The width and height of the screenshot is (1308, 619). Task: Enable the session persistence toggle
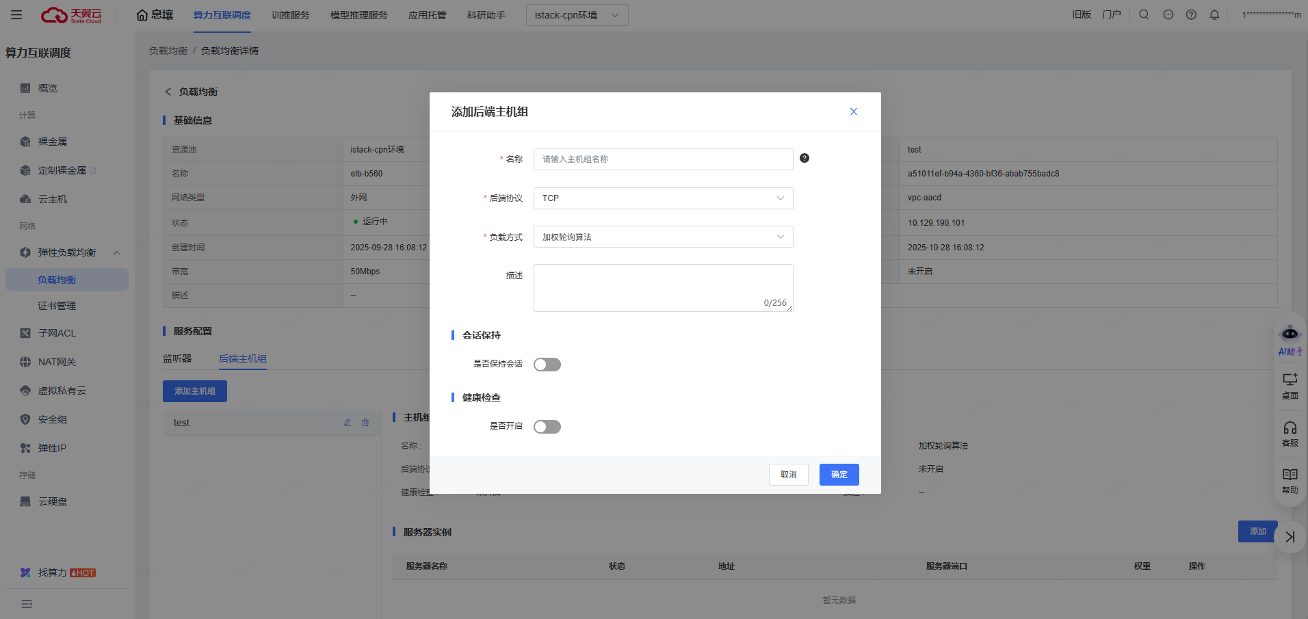[x=547, y=365]
